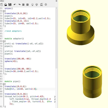Click the upper flanged adapter model in the viewport
This screenshot has height=108, width=108.
coord(81,28)
